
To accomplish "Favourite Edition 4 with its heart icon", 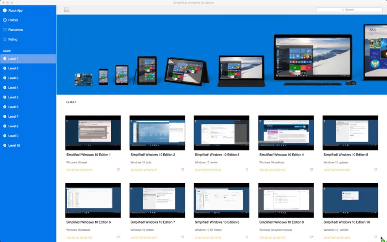I will (311, 169).
